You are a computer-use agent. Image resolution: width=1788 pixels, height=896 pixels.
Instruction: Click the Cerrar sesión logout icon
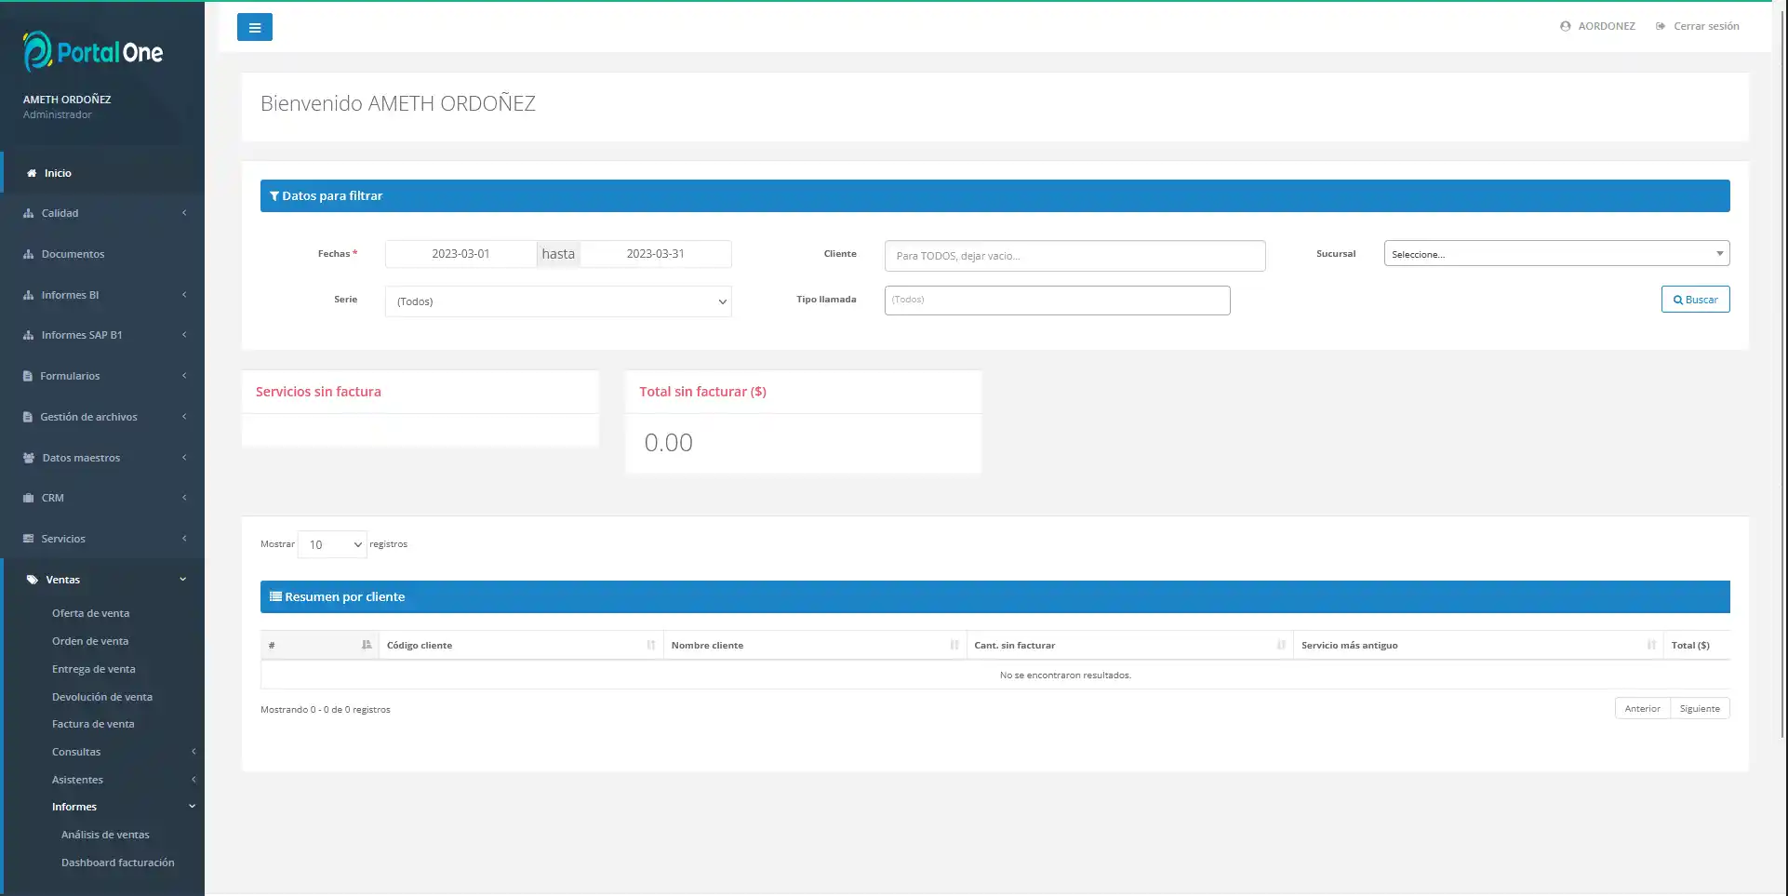click(x=1660, y=26)
